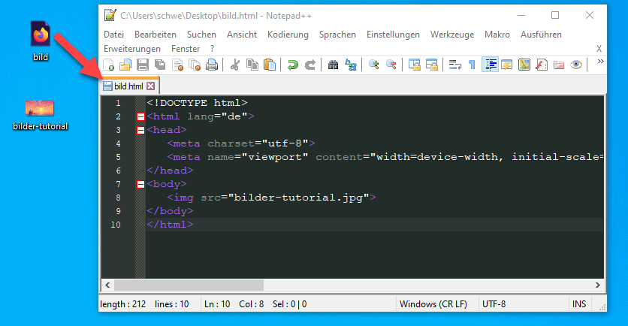628x326 pixels.
Task: Open the Ausführen menu
Action: 541,35
